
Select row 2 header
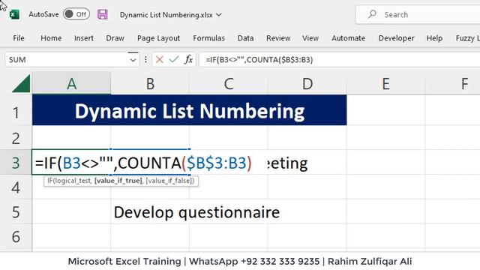(x=16, y=138)
